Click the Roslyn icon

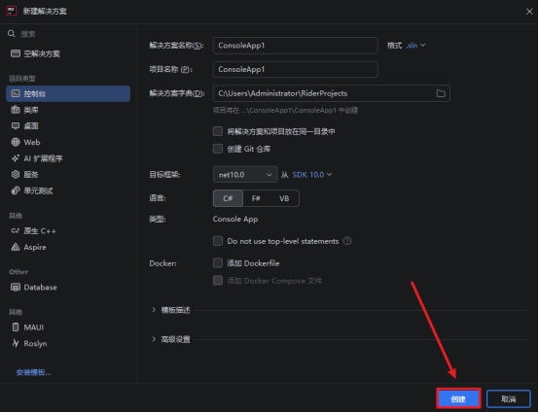pos(16,343)
